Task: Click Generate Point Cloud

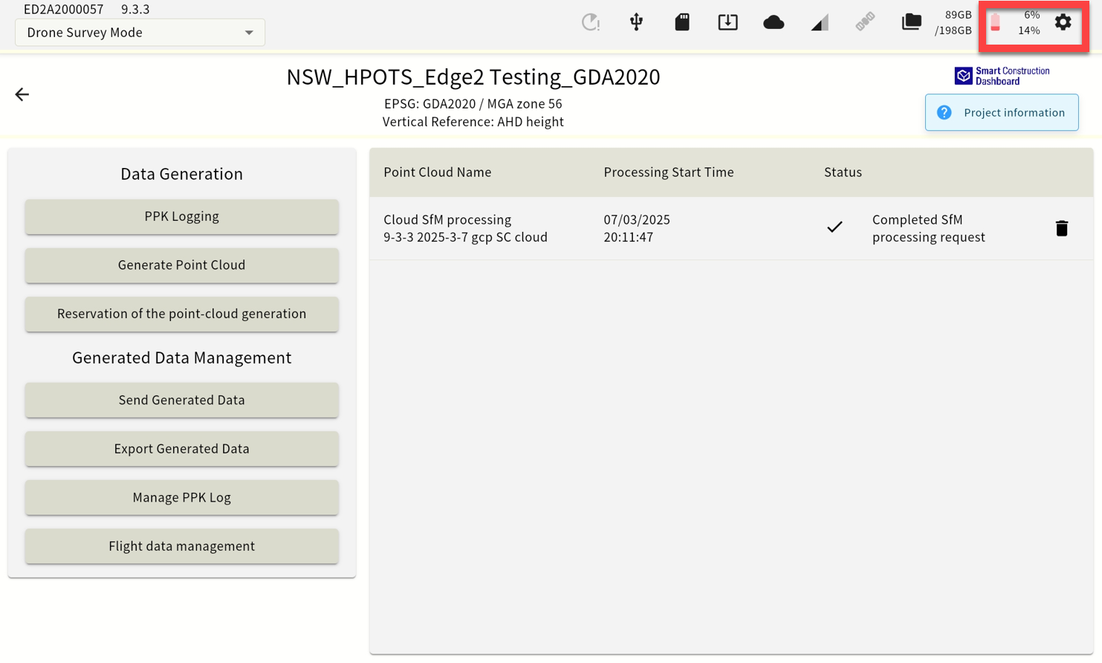Action: [x=181, y=265]
